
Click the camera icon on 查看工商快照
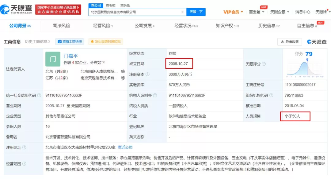[x=60, y=41]
